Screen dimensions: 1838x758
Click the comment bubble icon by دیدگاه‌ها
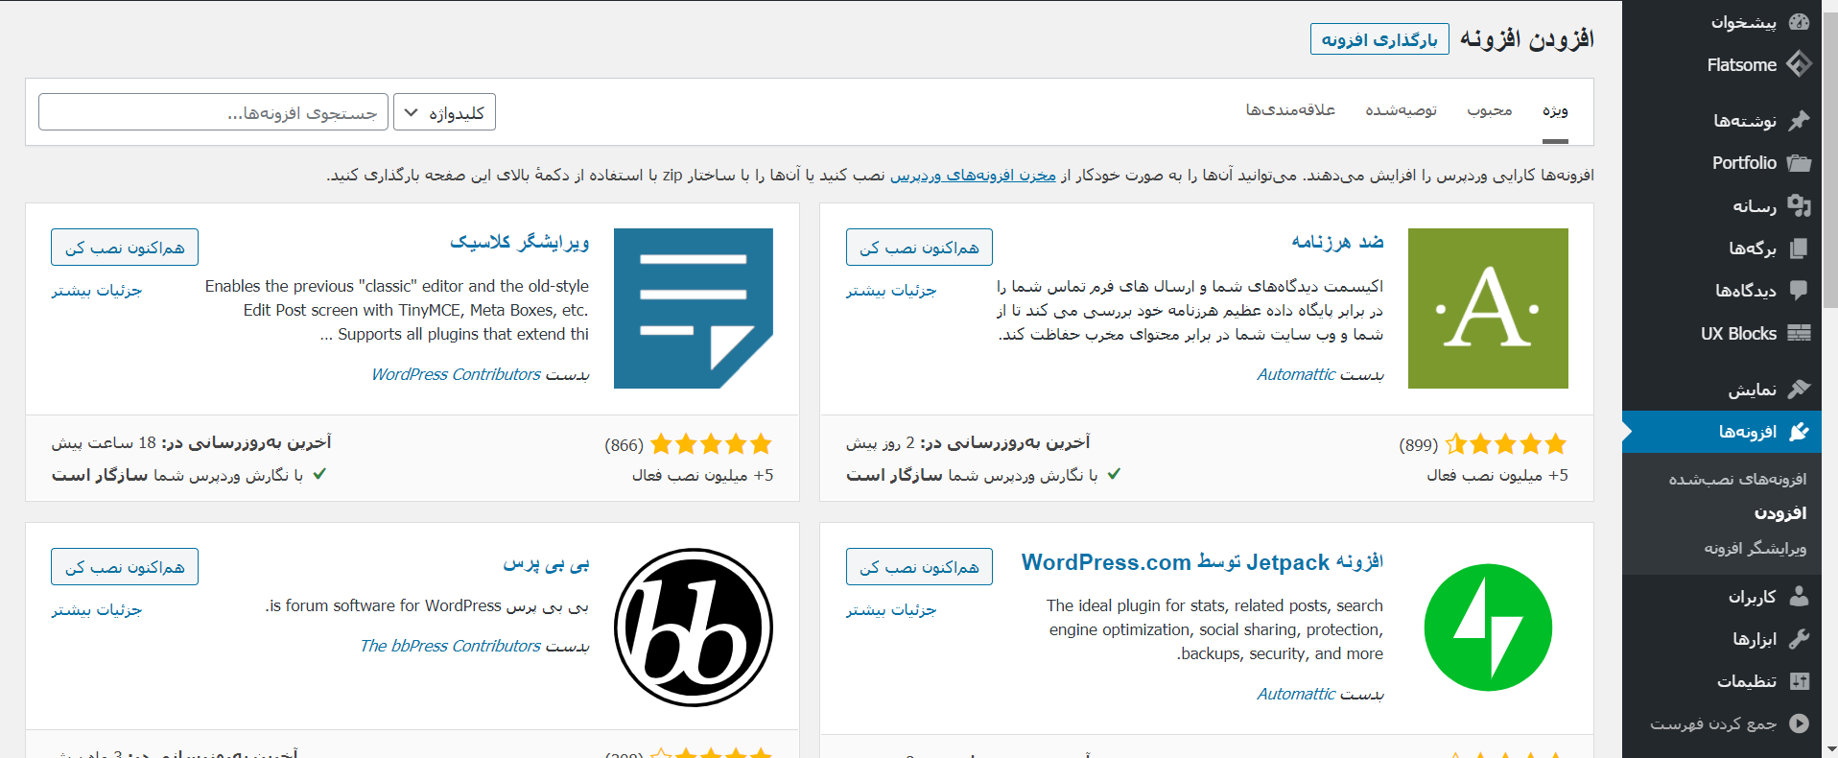(1799, 290)
